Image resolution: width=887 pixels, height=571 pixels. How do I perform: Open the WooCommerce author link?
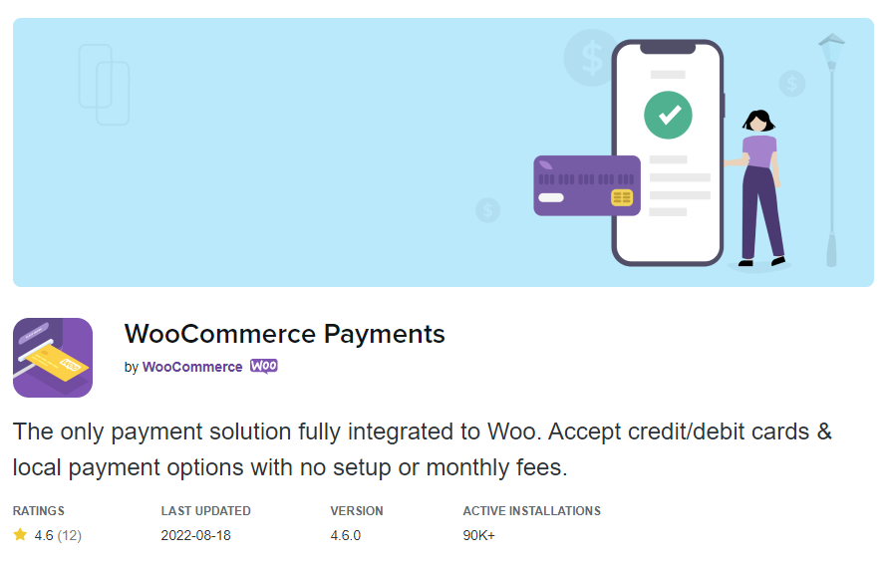click(x=192, y=367)
